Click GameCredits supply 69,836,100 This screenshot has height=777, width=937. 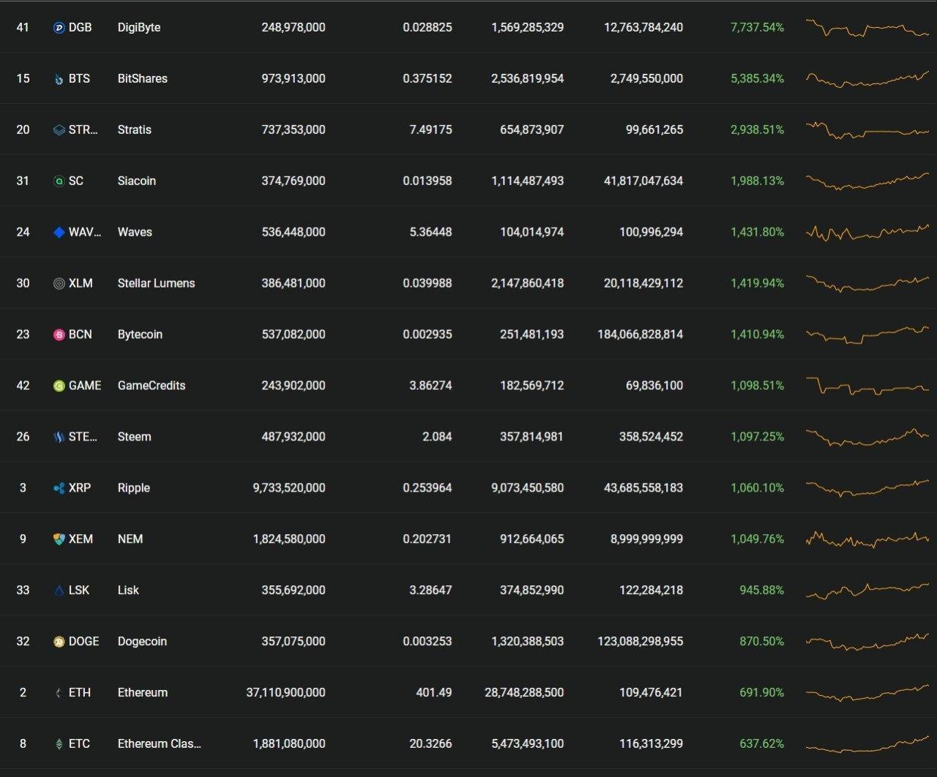(x=654, y=386)
